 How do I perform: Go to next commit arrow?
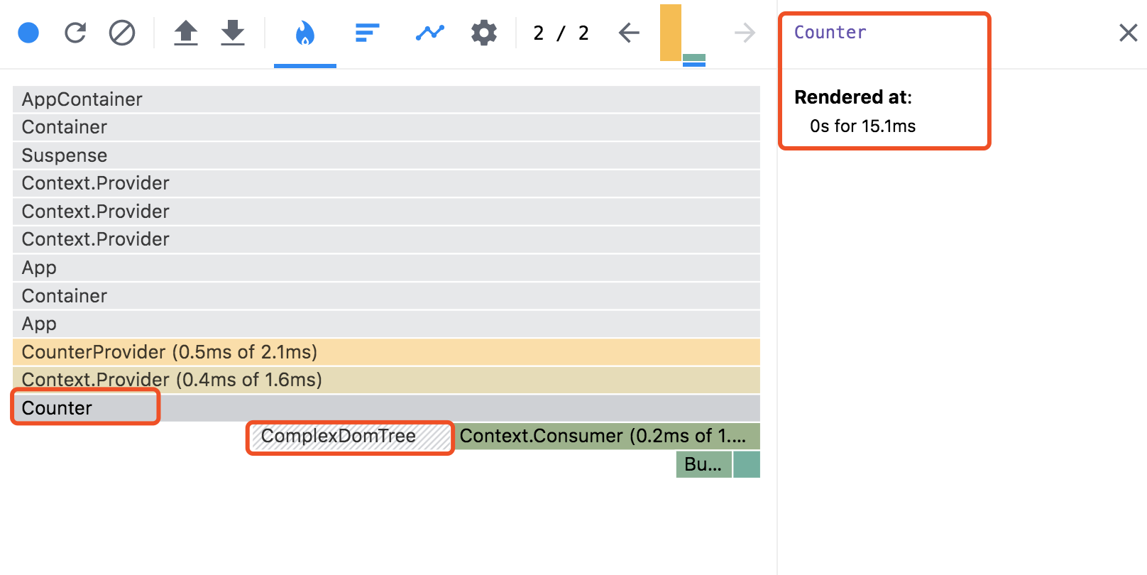[745, 33]
